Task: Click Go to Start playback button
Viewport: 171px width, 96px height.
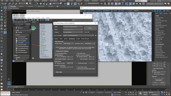Action: (x=126, y=92)
